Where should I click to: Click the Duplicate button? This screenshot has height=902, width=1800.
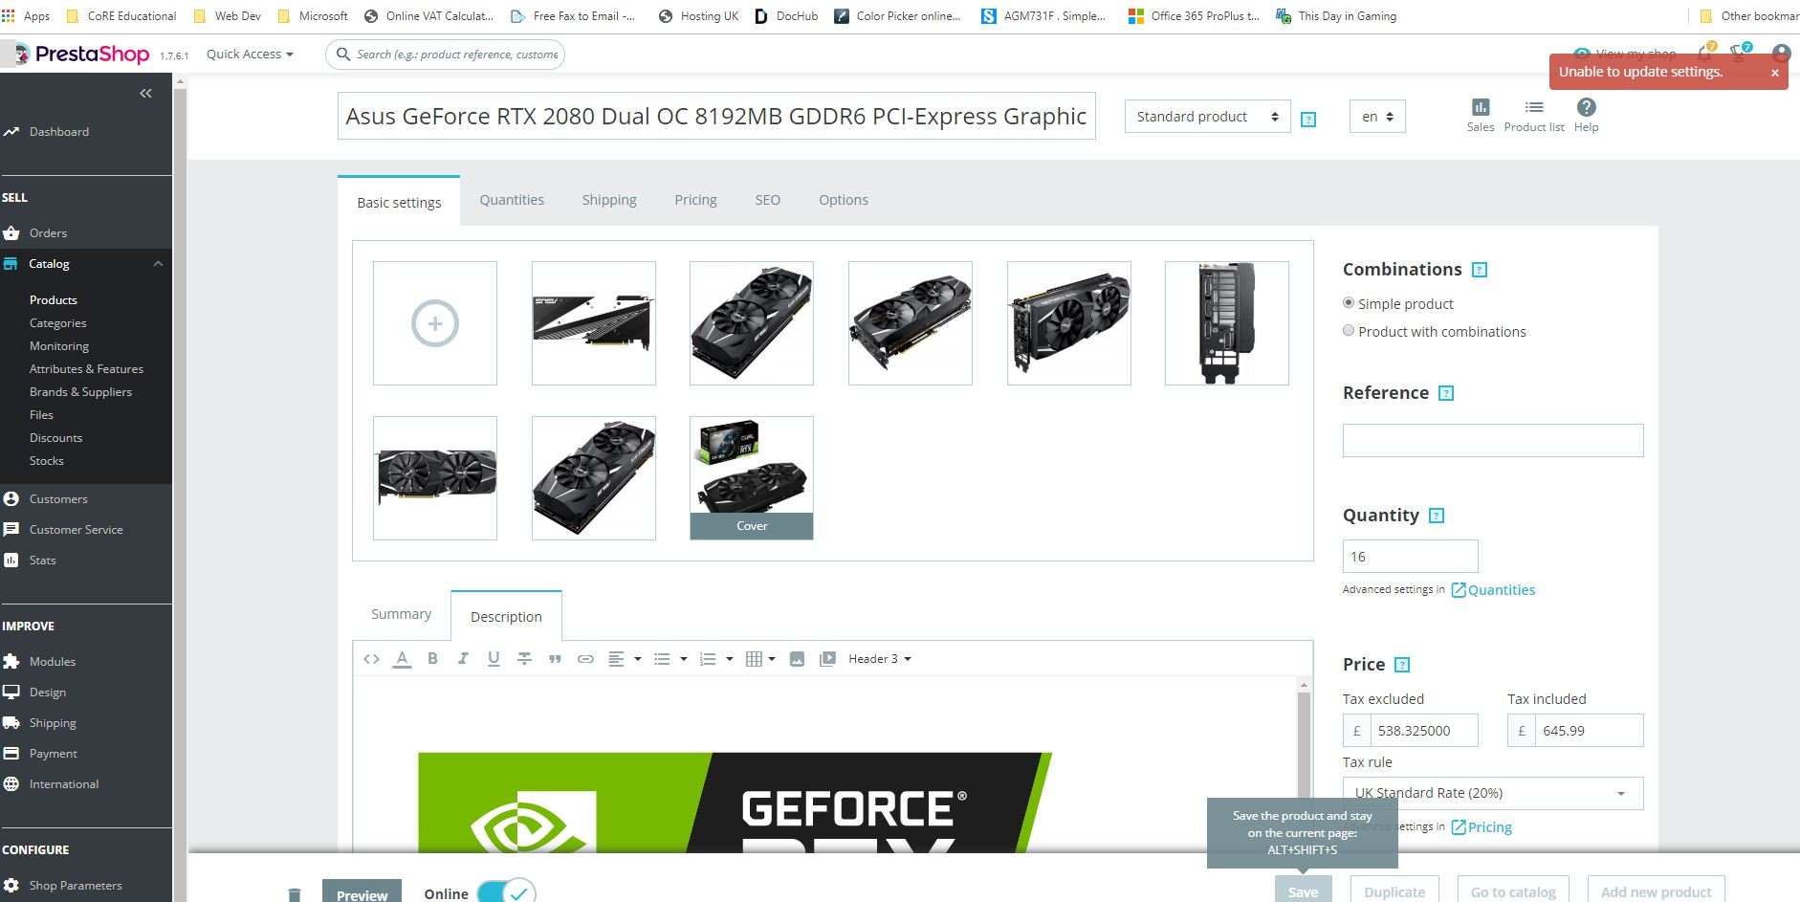coord(1394,890)
